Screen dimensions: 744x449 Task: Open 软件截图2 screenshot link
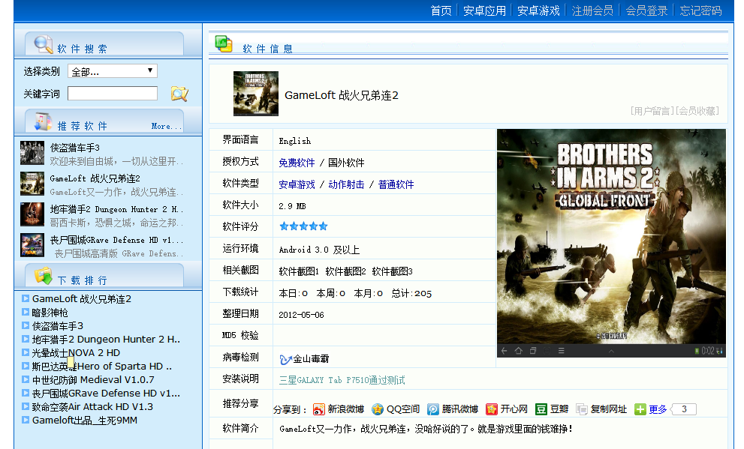[x=345, y=271]
